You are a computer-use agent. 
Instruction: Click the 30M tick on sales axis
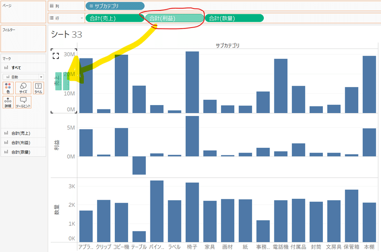pos(69,54)
